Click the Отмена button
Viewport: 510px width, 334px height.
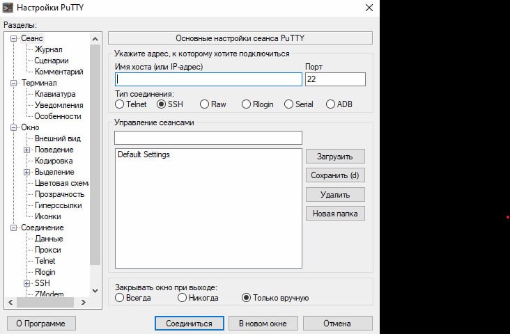(338, 324)
